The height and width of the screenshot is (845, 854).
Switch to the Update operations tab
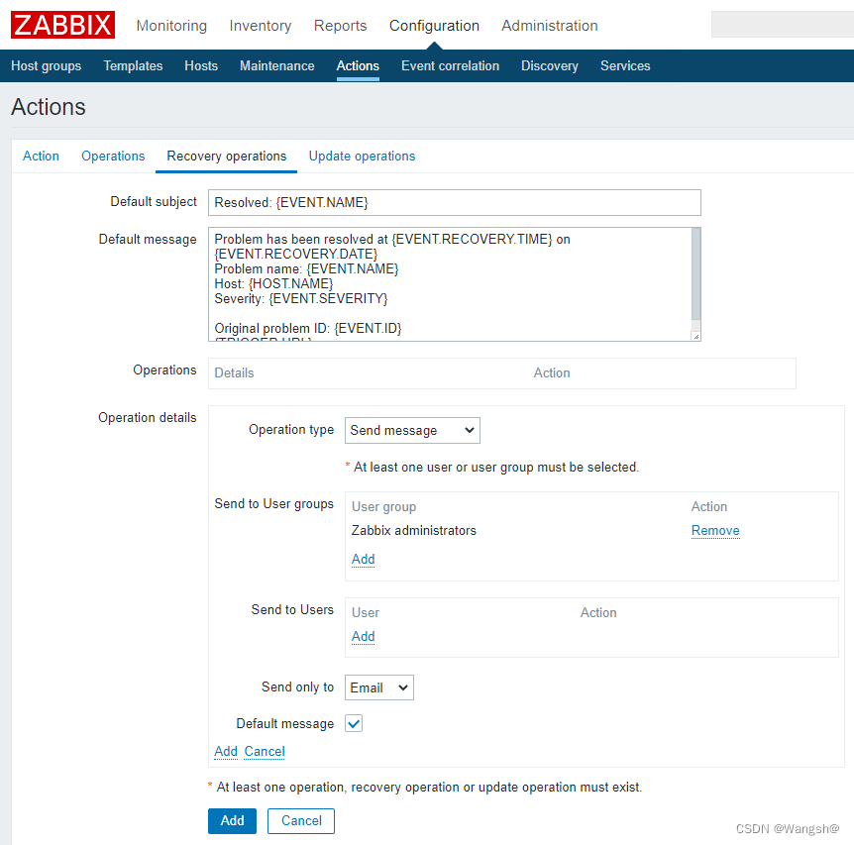[x=361, y=156]
